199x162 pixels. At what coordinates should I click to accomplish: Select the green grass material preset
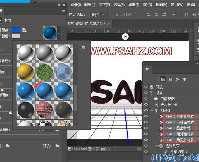45,72
